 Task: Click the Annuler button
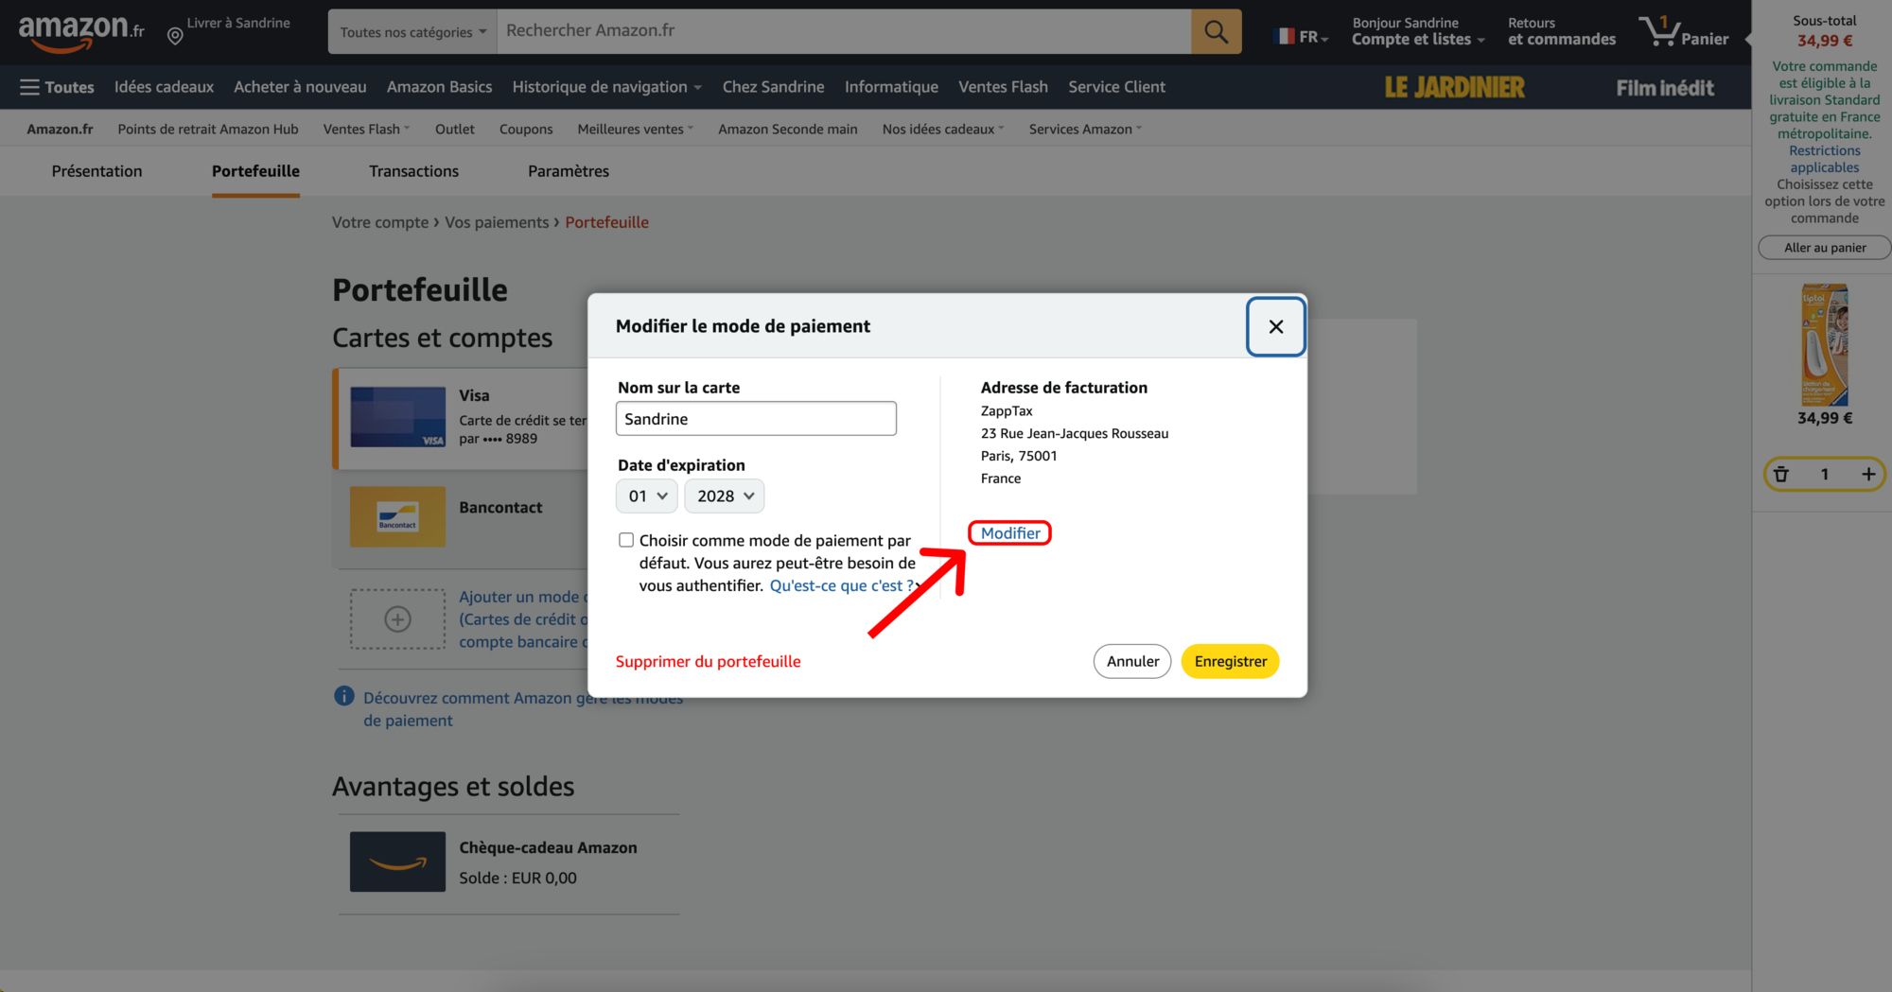pyautogui.click(x=1132, y=661)
